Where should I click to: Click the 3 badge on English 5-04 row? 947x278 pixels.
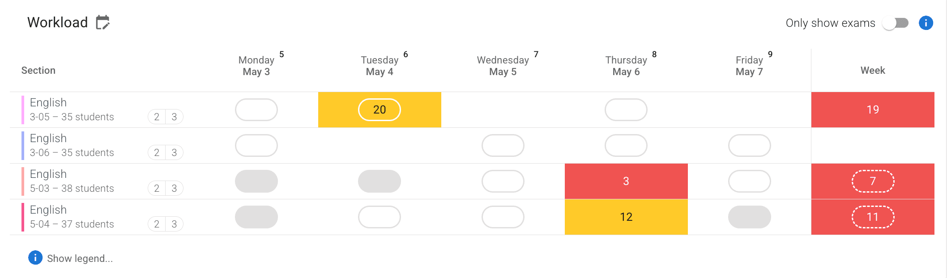tap(174, 224)
